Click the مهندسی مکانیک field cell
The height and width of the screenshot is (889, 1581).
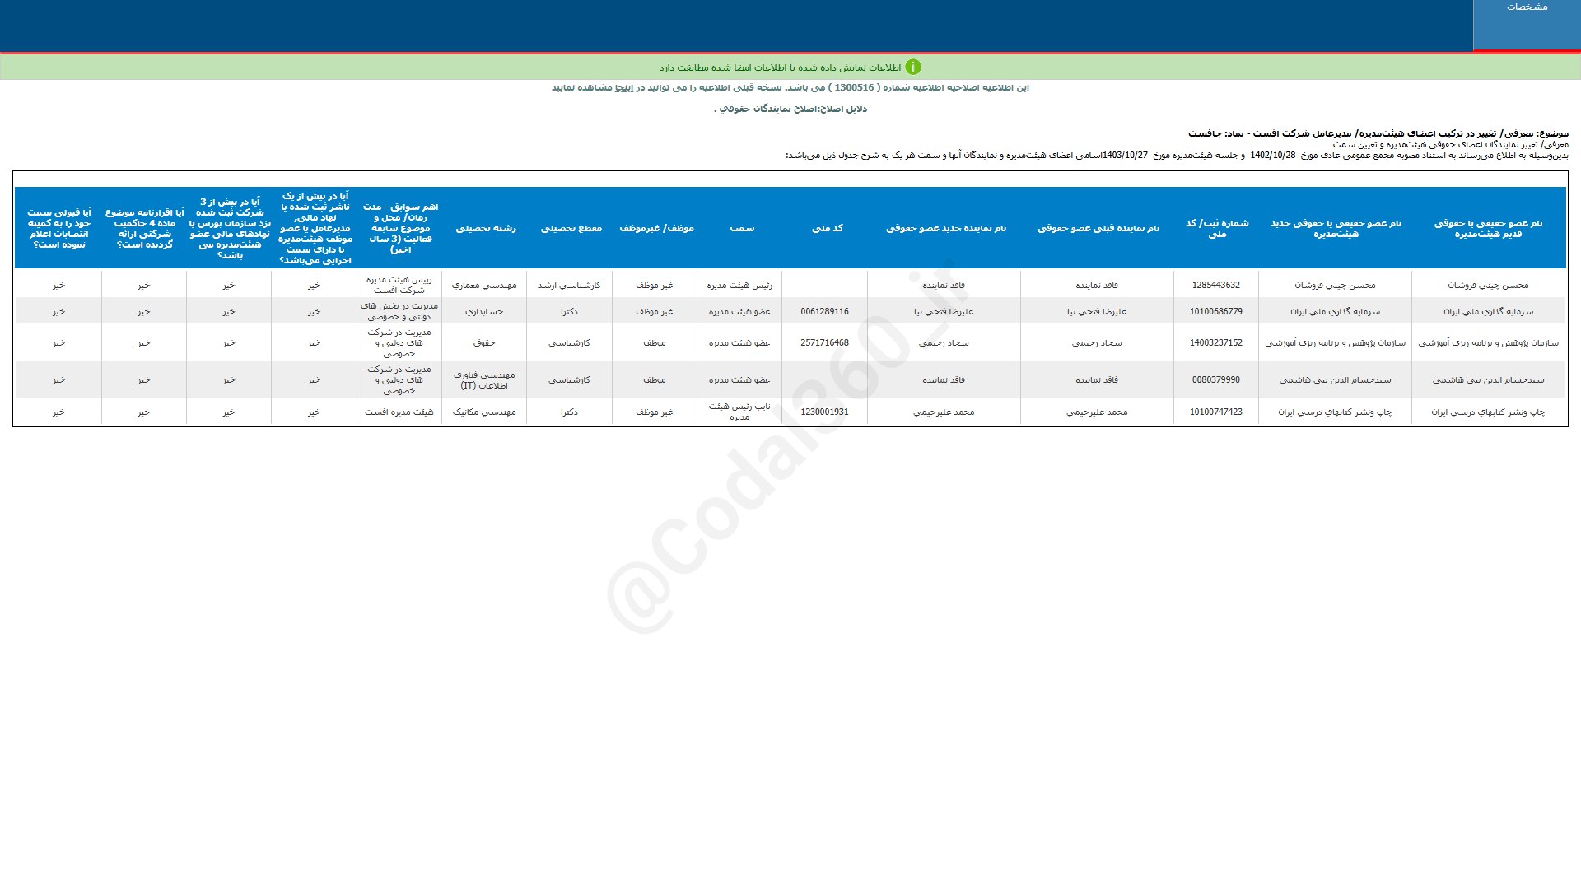coord(484,412)
